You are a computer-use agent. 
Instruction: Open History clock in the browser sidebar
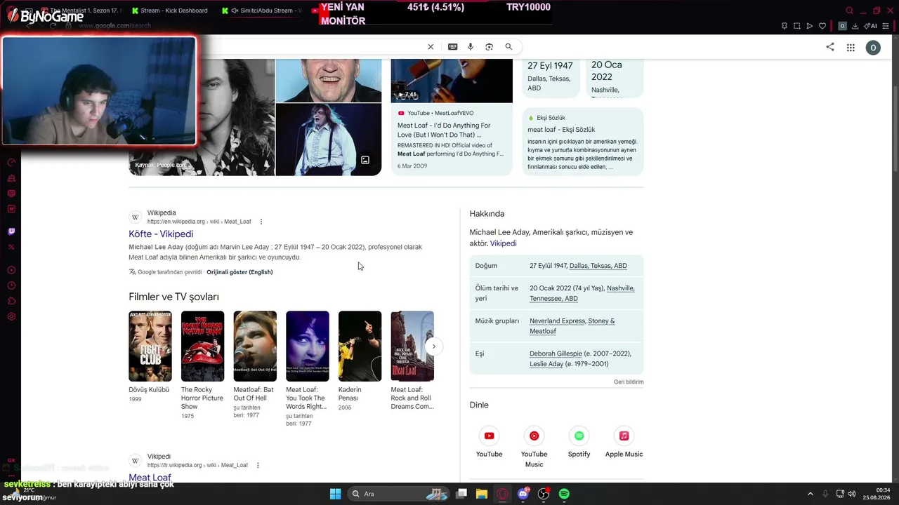tap(11, 285)
